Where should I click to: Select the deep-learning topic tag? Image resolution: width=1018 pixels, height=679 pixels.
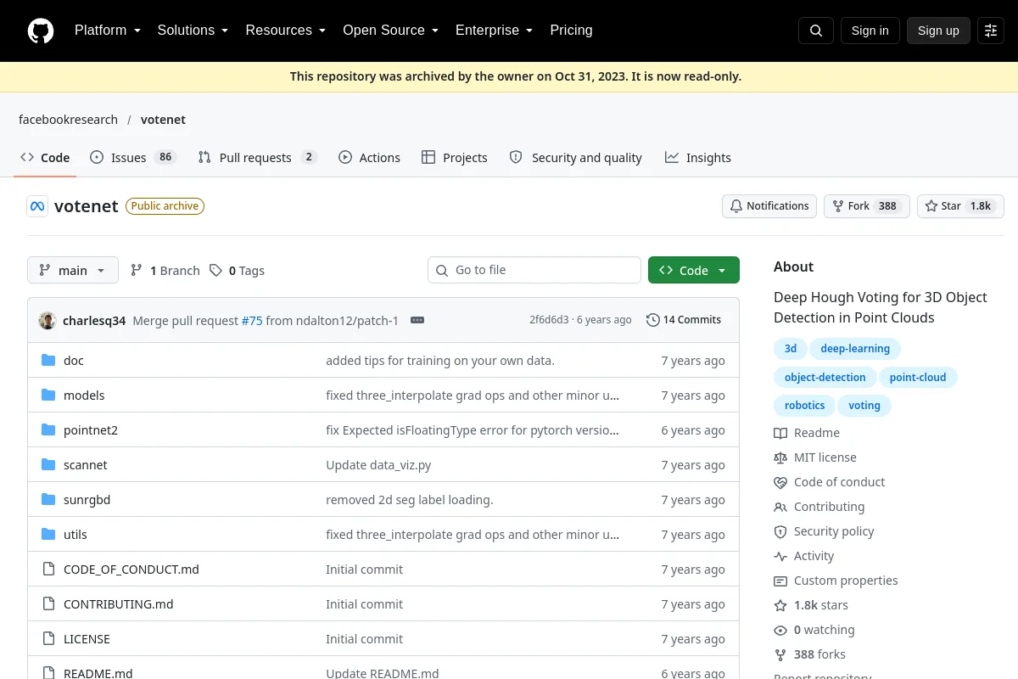pyautogui.click(x=855, y=349)
